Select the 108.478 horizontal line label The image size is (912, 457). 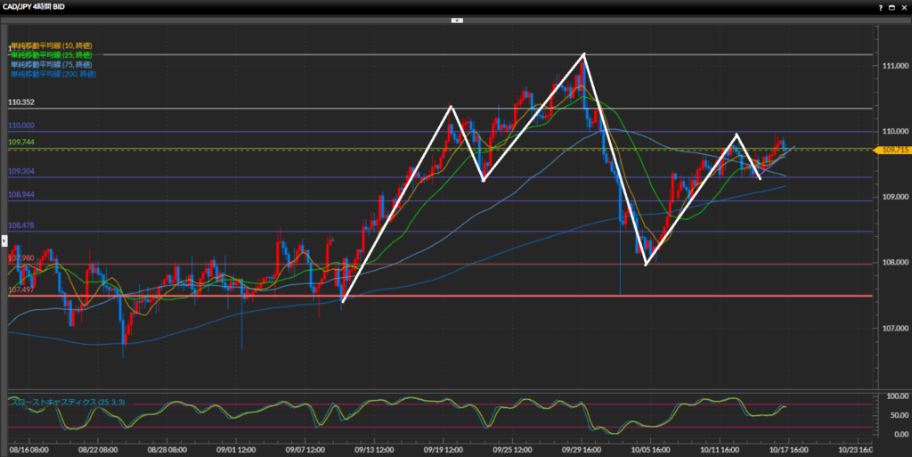coord(20,226)
